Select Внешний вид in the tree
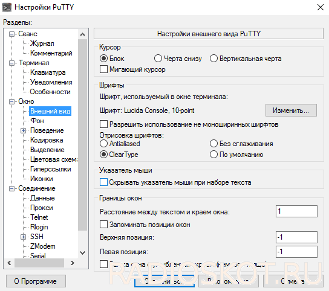Screen dimensions: 329x291 click(50, 111)
